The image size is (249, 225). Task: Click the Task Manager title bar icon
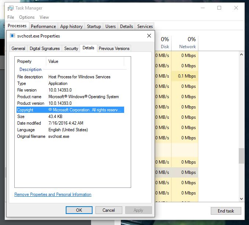pos(11,8)
